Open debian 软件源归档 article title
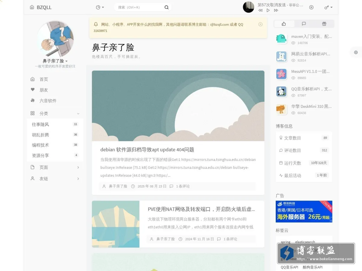Screen dimensions: 362x271 tap(147, 150)
